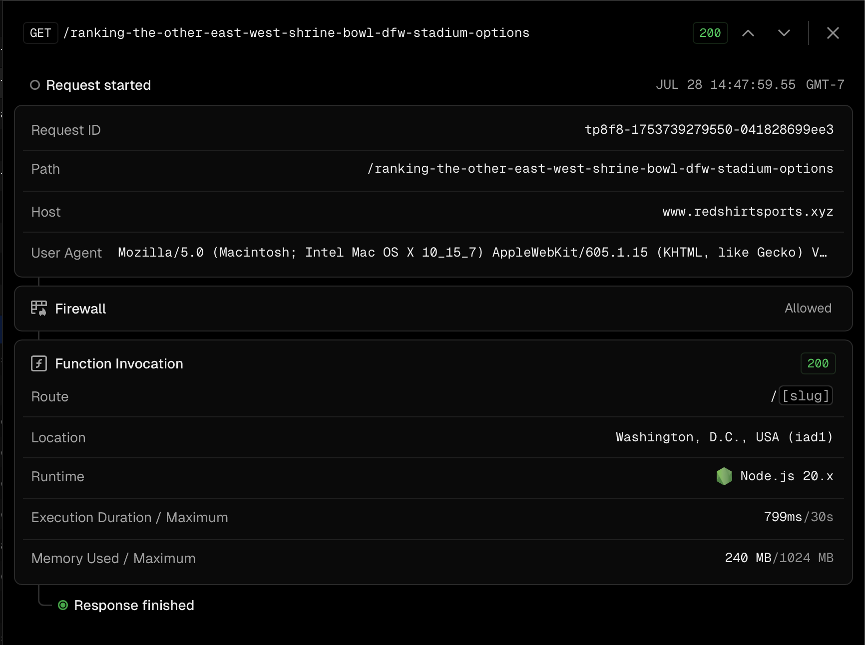This screenshot has width=865, height=645.
Task: Go to next request with down chevron
Action: [784, 33]
